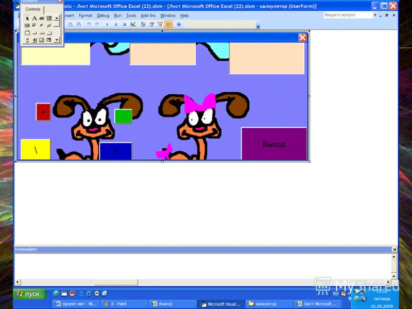The image size is (412, 309).
Task: Open the help question box dropdown arrow
Action: pos(375,15)
